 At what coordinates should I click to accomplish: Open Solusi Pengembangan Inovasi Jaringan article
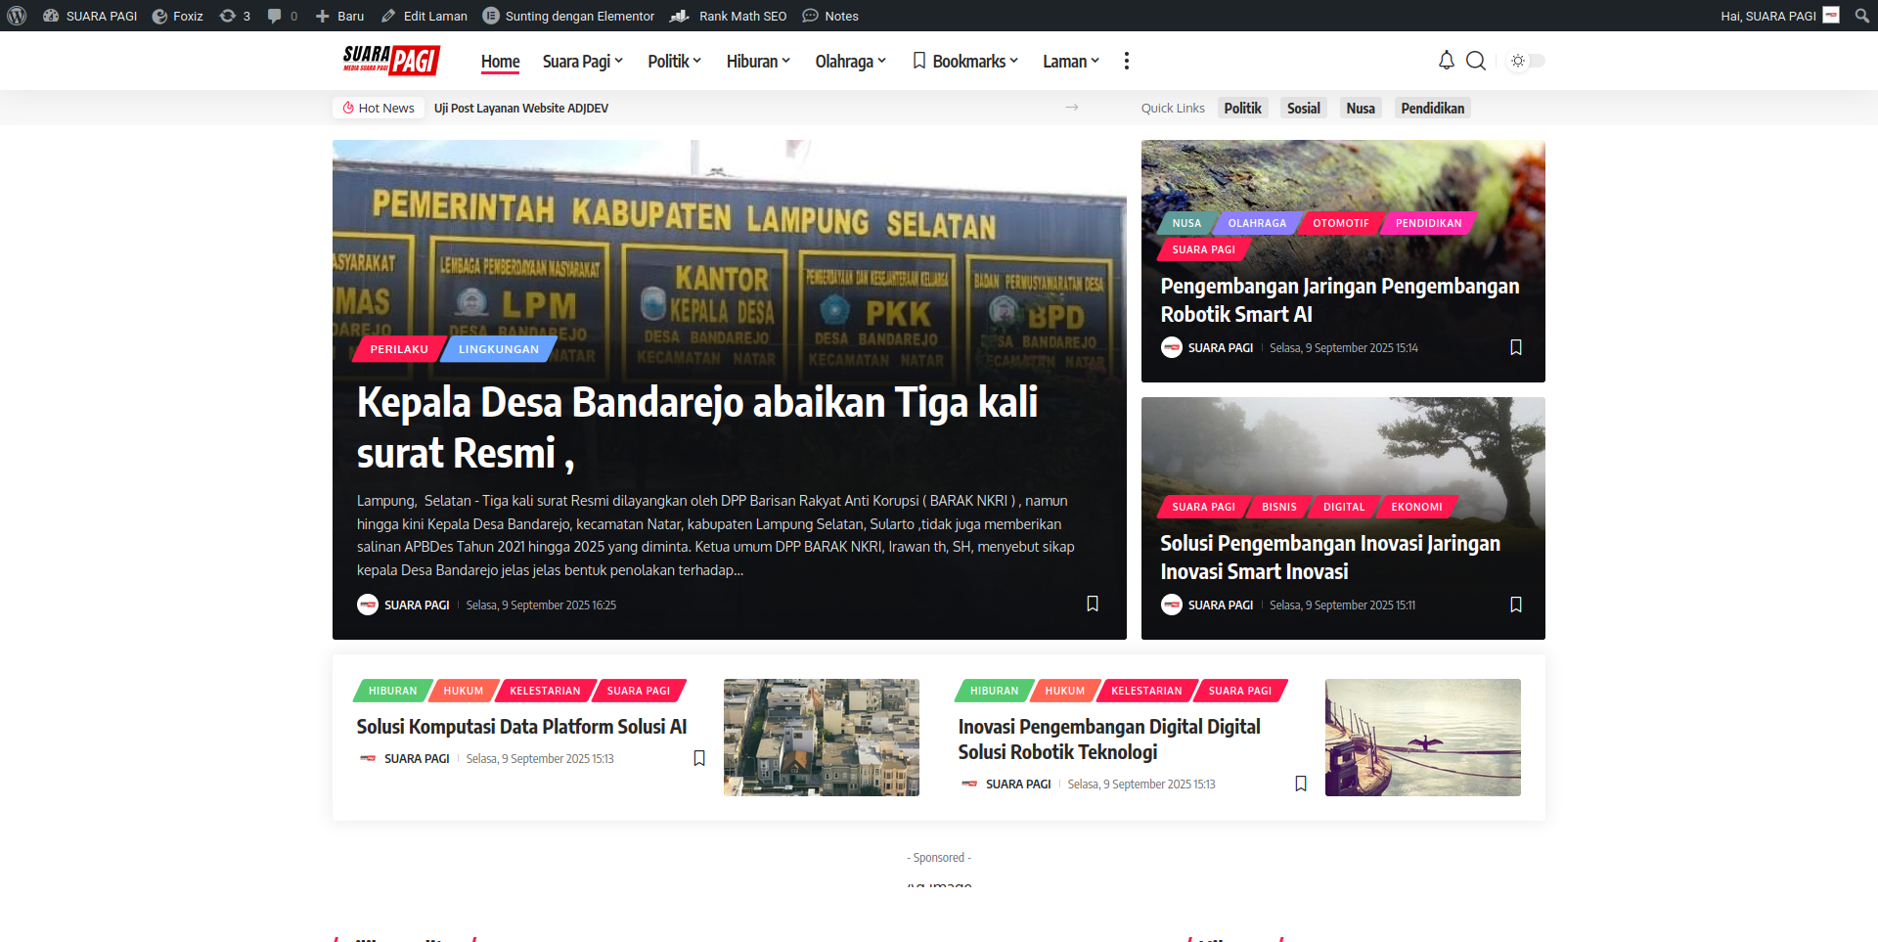click(1330, 558)
